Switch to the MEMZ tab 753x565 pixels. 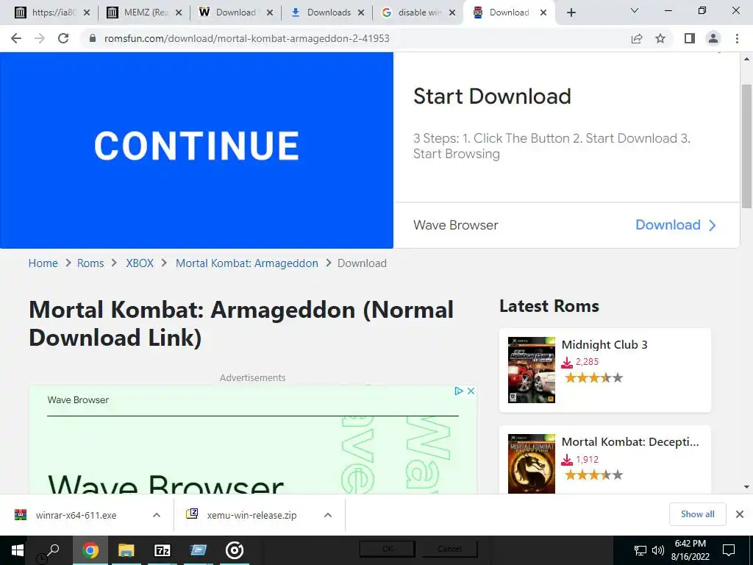point(145,13)
